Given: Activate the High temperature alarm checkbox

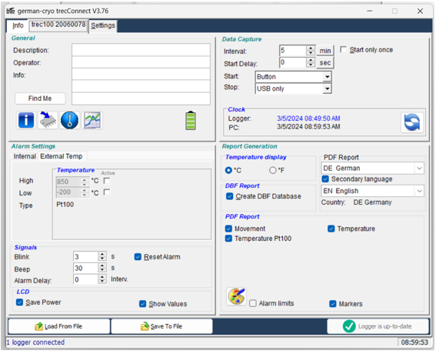Looking at the screenshot, I should click(106, 181).
